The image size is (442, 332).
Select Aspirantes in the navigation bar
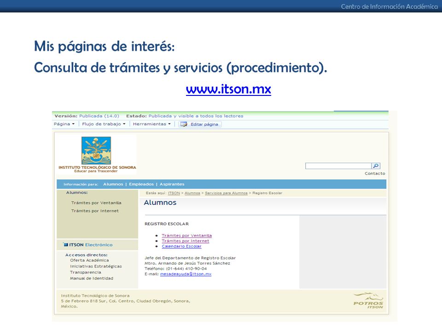coord(172,184)
